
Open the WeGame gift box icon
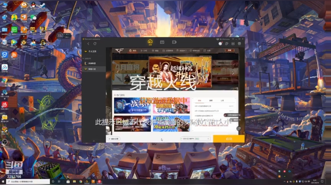[x=240, y=44]
